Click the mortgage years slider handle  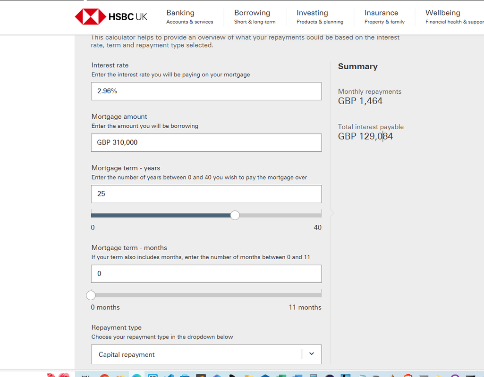coord(235,215)
